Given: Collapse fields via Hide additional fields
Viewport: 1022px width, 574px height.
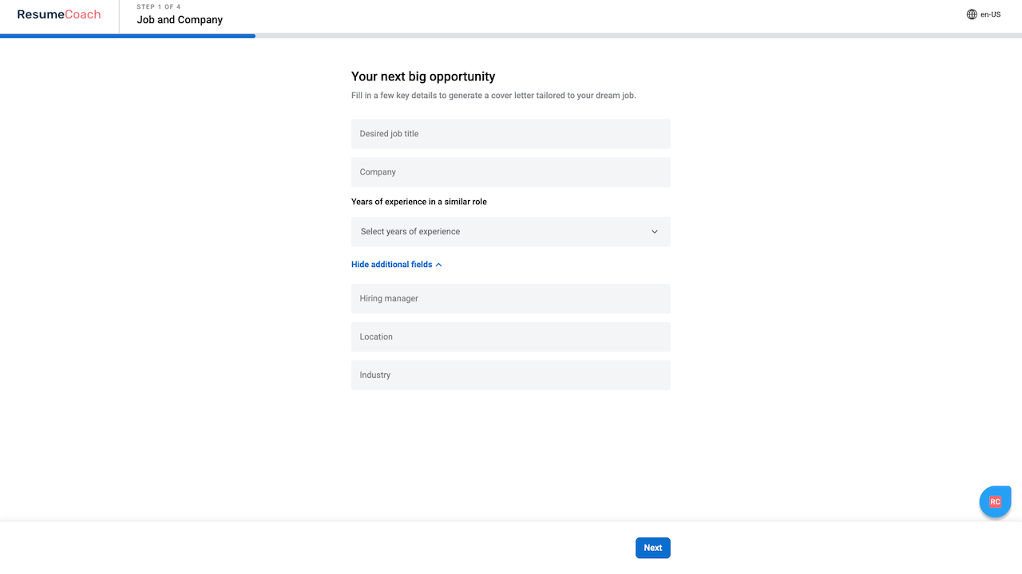Looking at the screenshot, I should pyautogui.click(x=392, y=265).
